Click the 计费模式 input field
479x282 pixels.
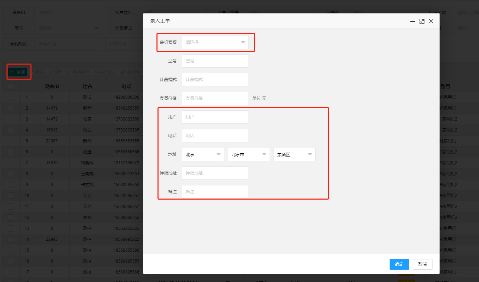[x=215, y=80]
